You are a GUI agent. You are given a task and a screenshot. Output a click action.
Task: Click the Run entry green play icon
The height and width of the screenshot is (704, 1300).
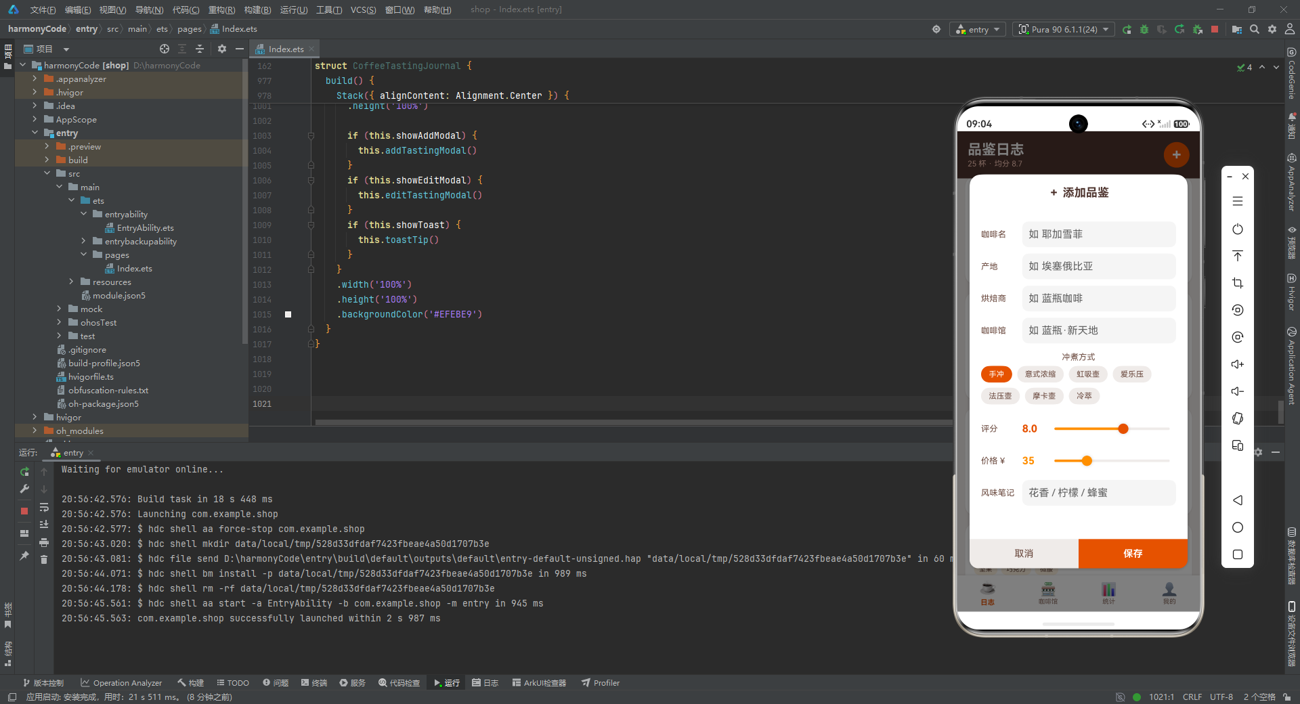coord(1127,29)
